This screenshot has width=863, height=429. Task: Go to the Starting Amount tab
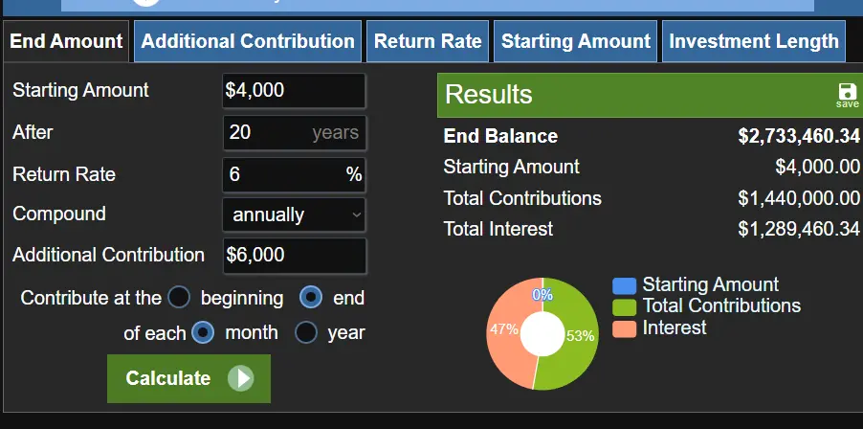coord(576,41)
